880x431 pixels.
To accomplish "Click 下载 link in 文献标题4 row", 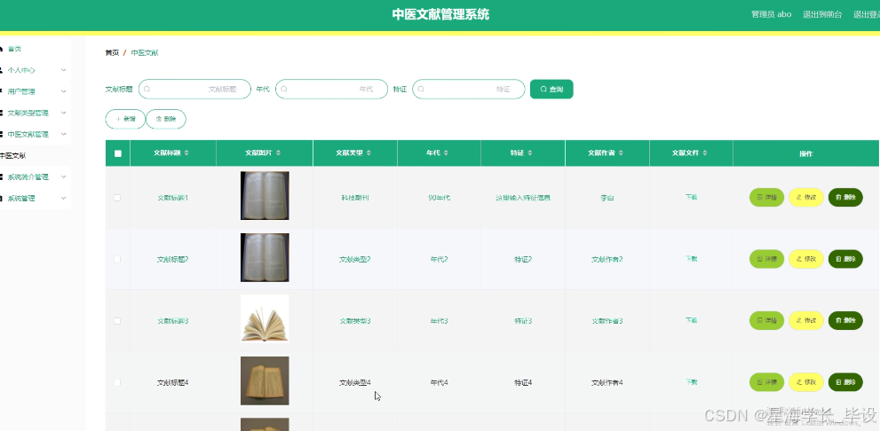I will 692,382.
